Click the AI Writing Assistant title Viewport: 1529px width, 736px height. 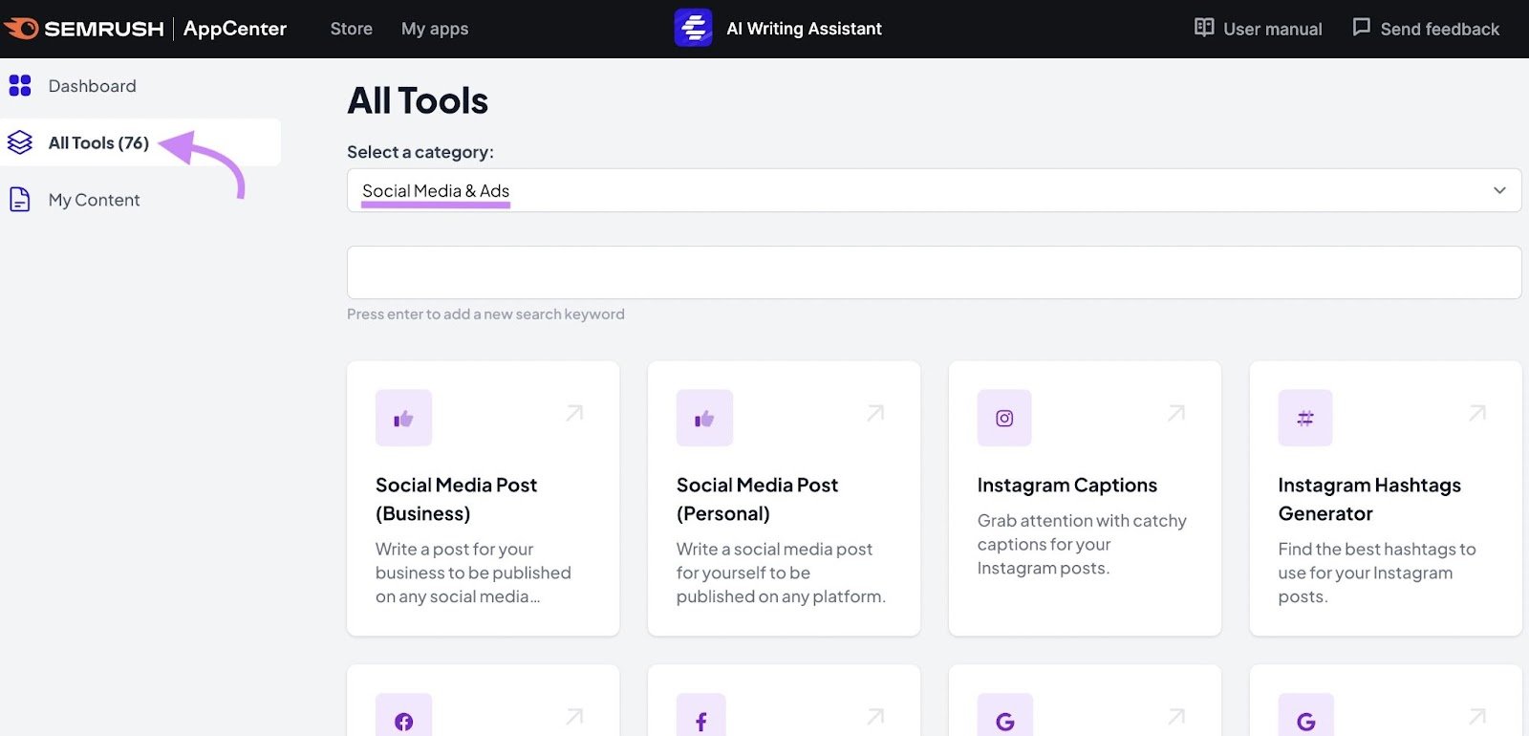pyautogui.click(x=804, y=29)
